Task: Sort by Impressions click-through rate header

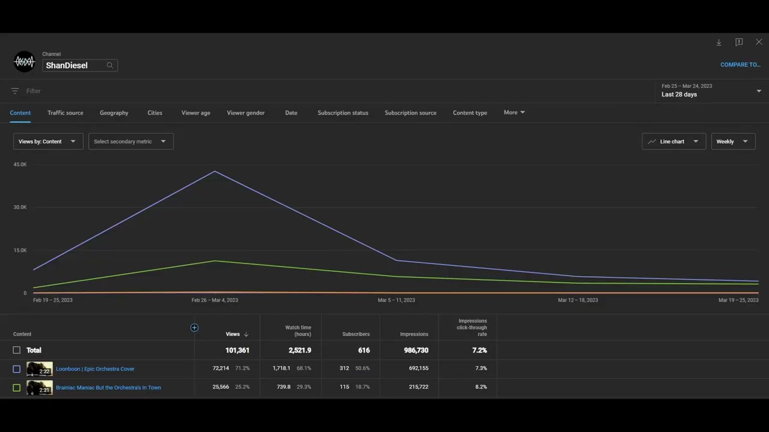Action: [x=473, y=328]
